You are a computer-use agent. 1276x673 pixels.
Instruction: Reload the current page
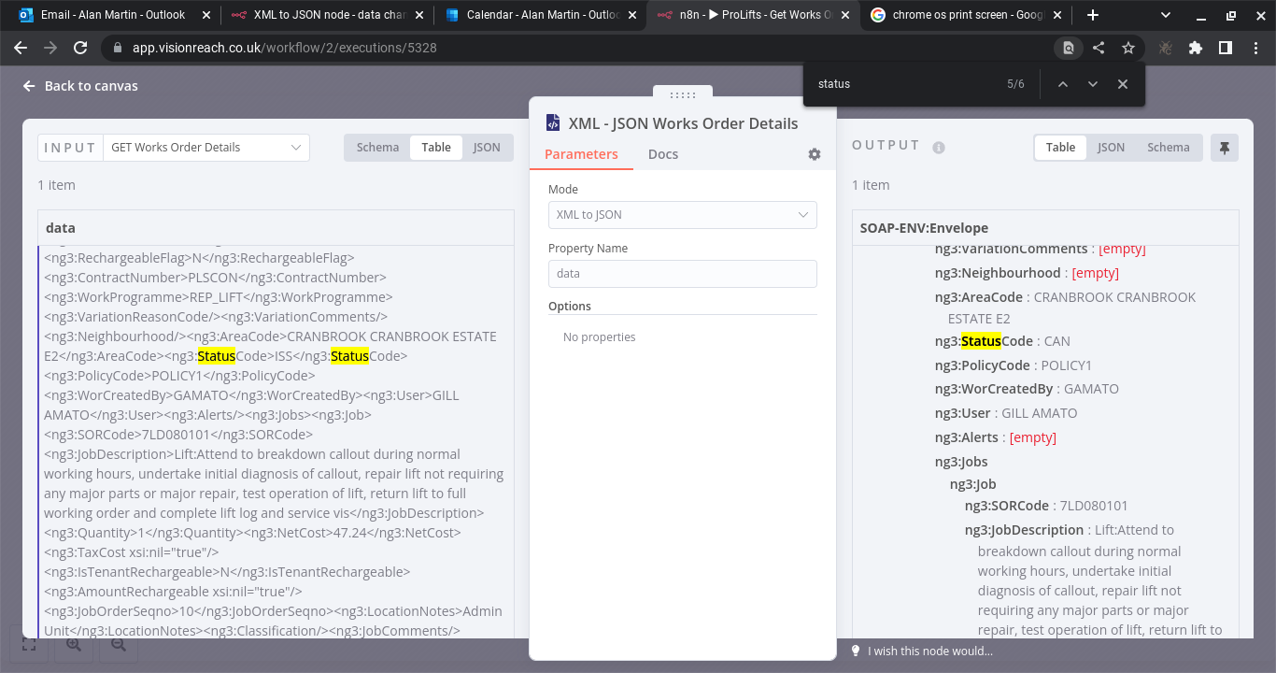pyautogui.click(x=80, y=48)
